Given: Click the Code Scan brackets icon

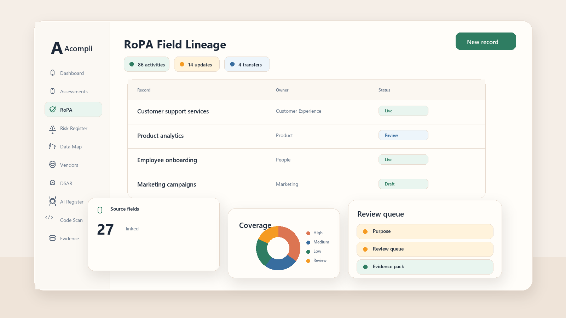Looking at the screenshot, I should click(x=49, y=217).
